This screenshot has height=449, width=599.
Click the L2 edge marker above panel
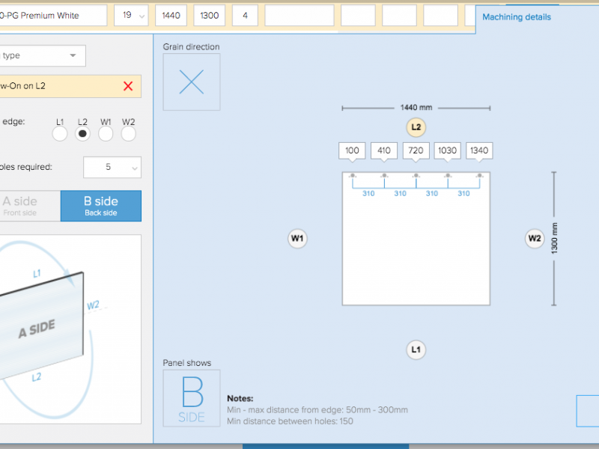[x=416, y=127]
